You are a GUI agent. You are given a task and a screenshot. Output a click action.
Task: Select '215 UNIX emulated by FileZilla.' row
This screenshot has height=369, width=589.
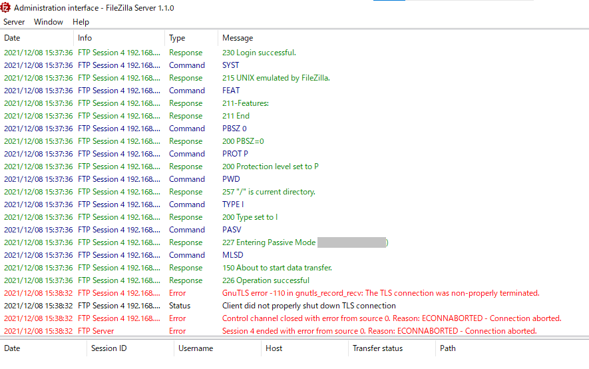click(294, 78)
